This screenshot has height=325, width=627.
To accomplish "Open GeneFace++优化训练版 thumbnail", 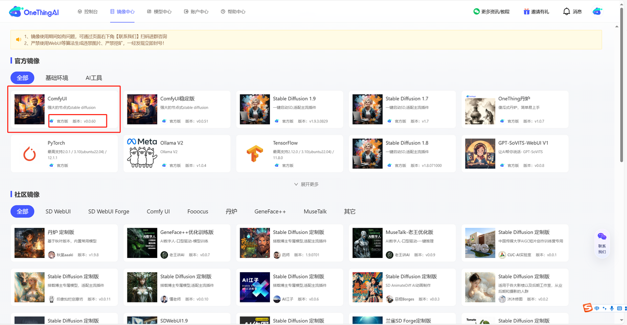I will click(142, 243).
